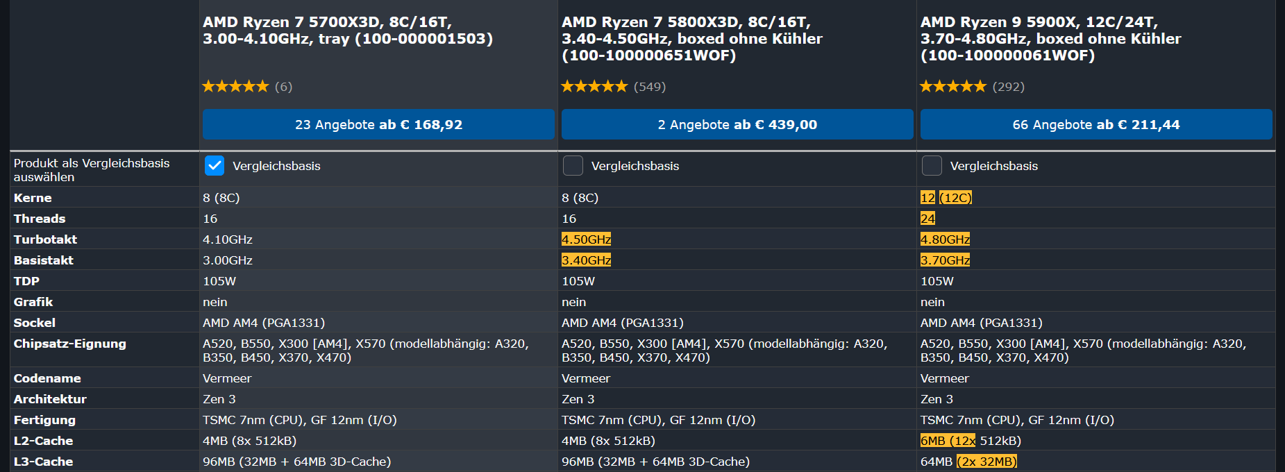This screenshot has height=472, width=1285.
Task: Click the Sockel row label
Action: click(35, 323)
